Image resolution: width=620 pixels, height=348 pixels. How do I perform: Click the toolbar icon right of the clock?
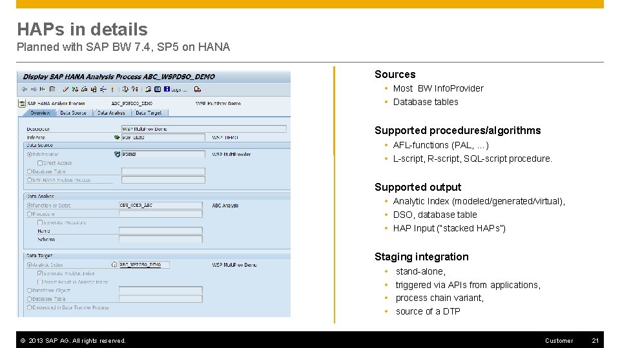pyautogui.click(x=135, y=90)
